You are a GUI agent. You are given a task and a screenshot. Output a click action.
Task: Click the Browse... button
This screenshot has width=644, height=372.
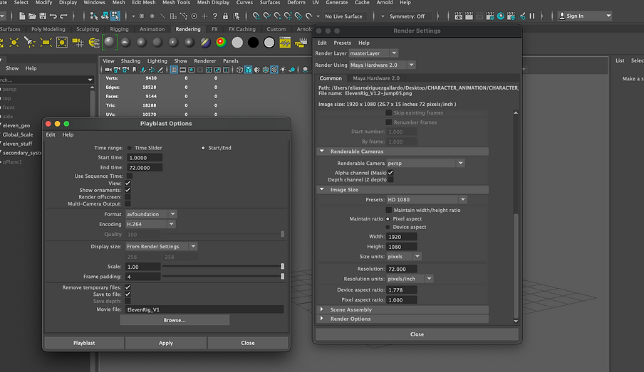tap(175, 320)
